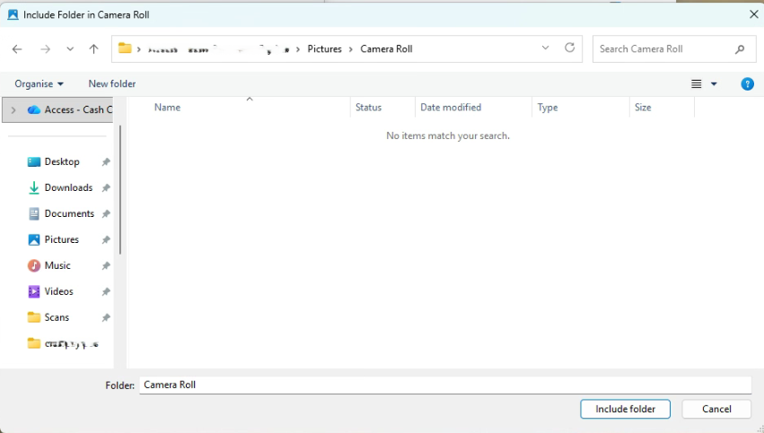Refresh the Camera Roll folder

coord(569,48)
